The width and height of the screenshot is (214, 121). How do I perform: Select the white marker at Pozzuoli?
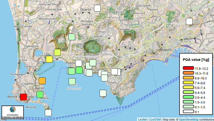(x=79, y=63)
